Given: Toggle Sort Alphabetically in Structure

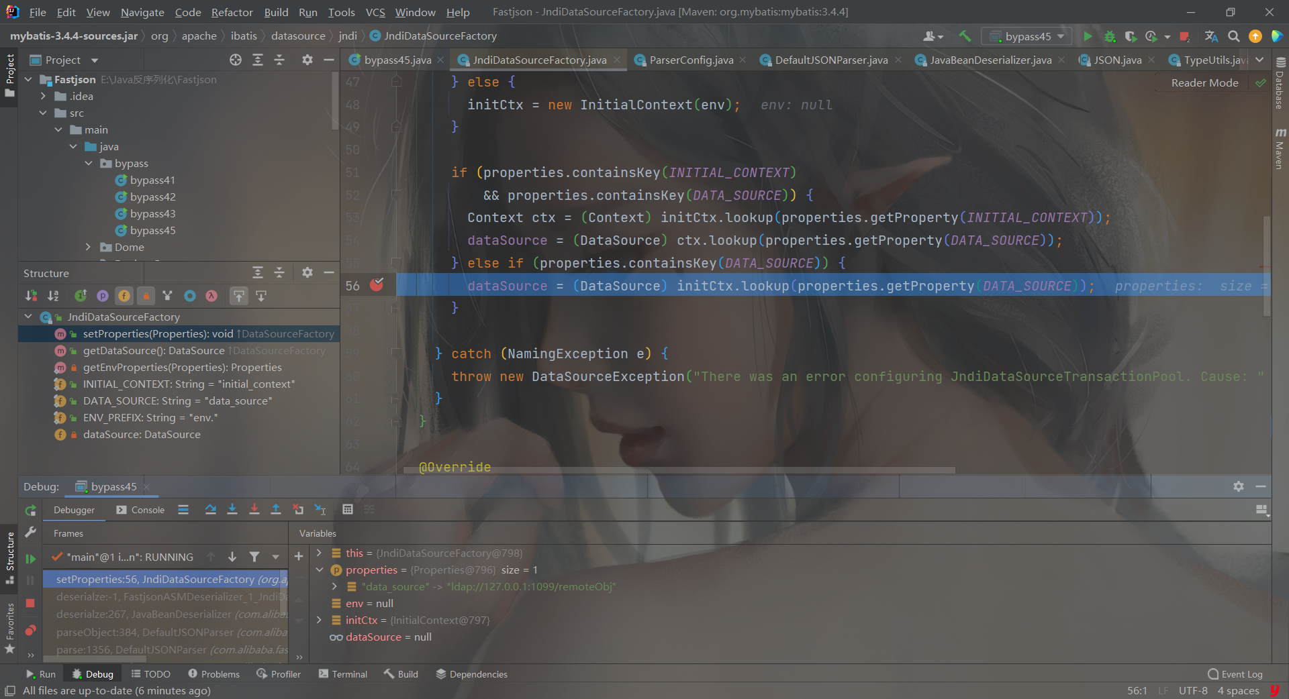Looking at the screenshot, I should point(53,296).
